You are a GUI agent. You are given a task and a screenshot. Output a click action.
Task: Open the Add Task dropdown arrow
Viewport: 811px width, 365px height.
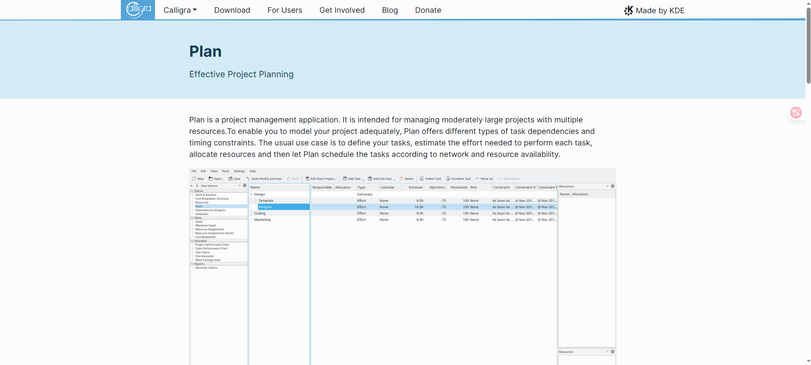(363, 179)
